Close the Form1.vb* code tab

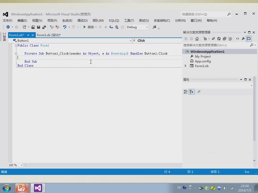click(x=33, y=35)
